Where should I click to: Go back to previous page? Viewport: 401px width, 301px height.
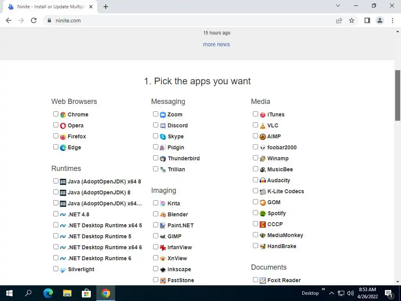click(x=9, y=20)
